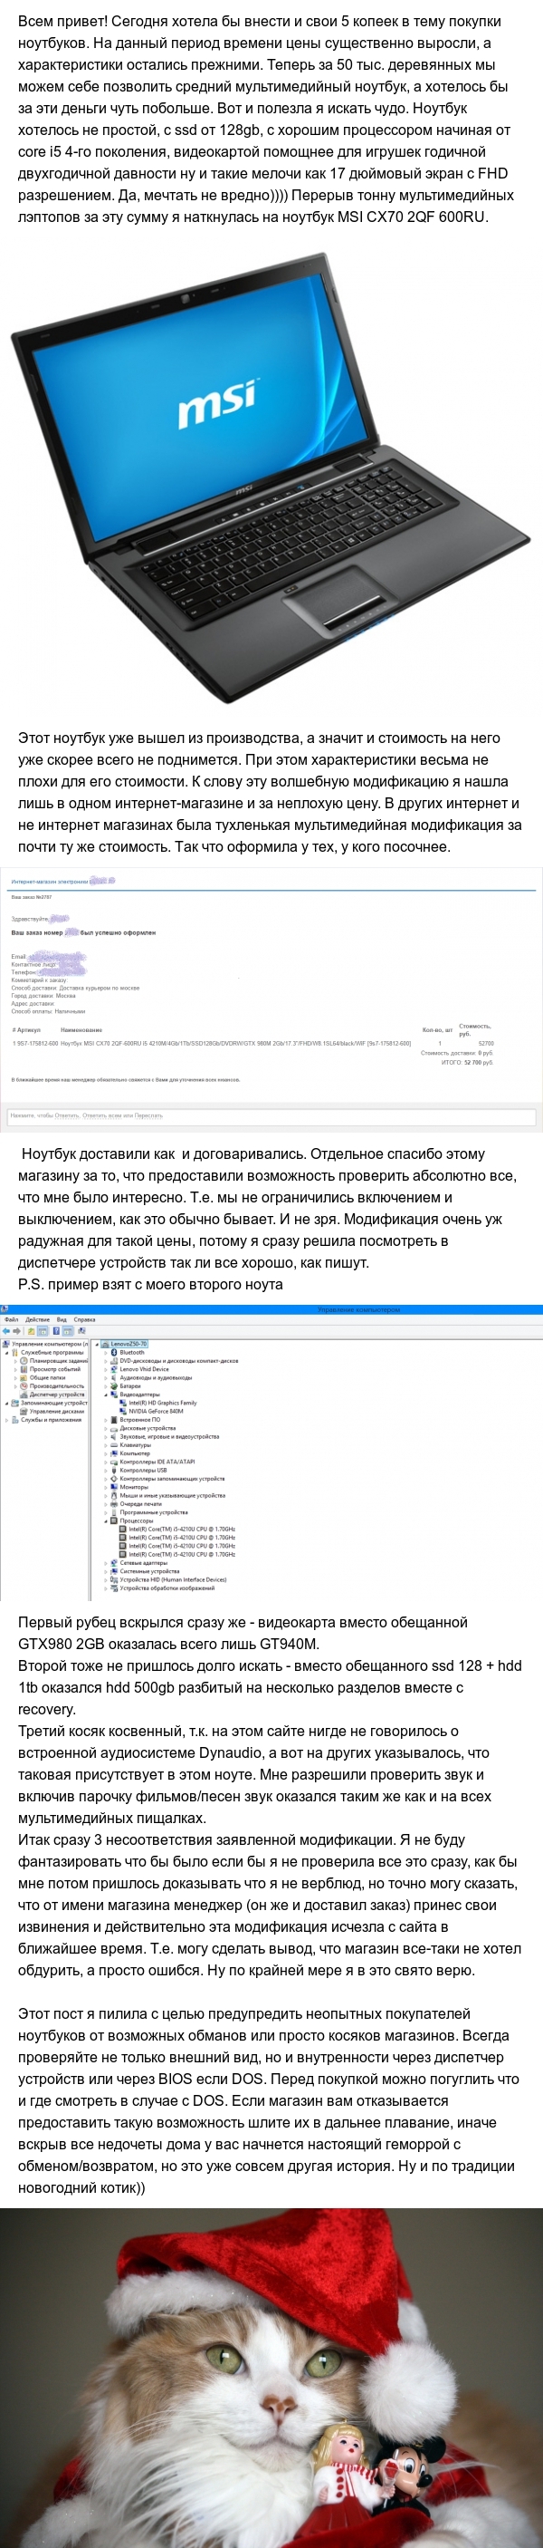Click the forward arrow in Computer Management toolbar
This screenshot has height=2548, width=543.
pyautogui.click(x=15, y=1330)
